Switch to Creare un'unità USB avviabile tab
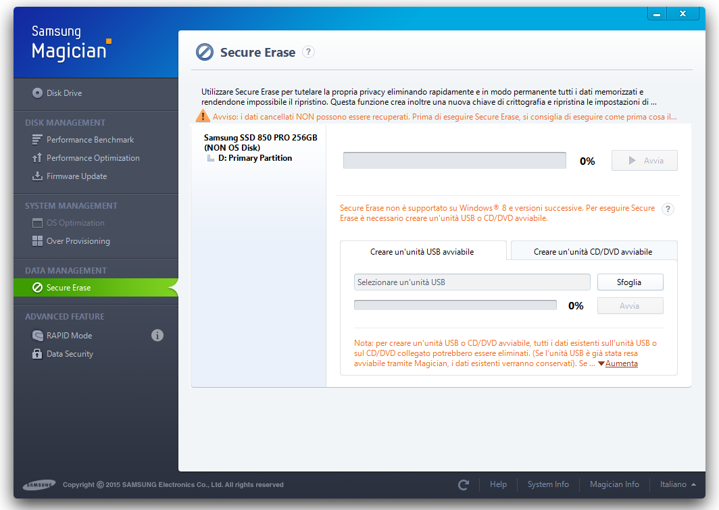This screenshot has height=510, width=719. pos(423,251)
